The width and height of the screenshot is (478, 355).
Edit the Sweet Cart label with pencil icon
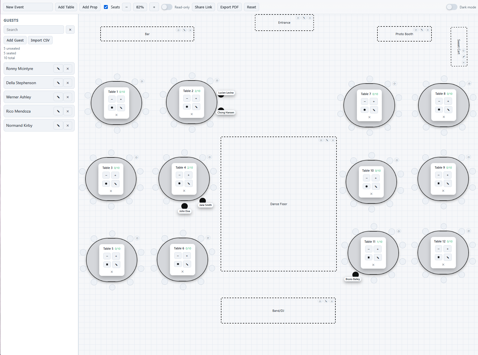[464, 56]
